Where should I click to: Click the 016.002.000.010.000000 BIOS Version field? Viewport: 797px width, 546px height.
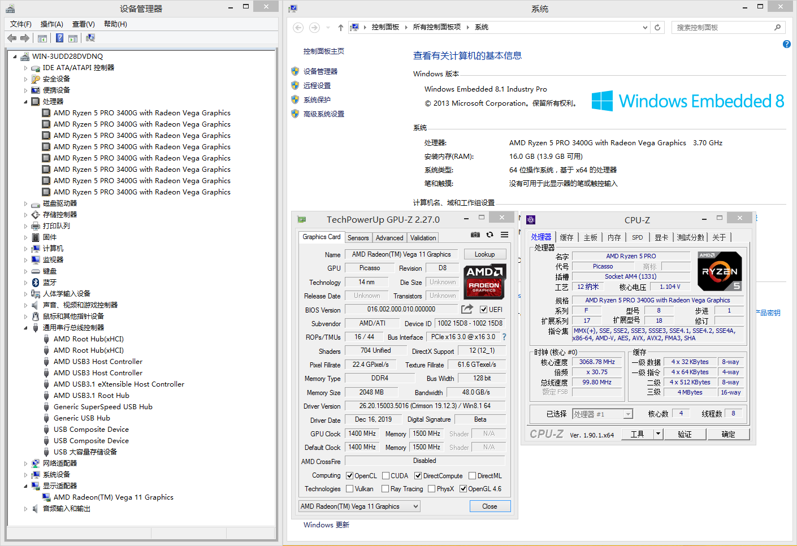coord(401,309)
